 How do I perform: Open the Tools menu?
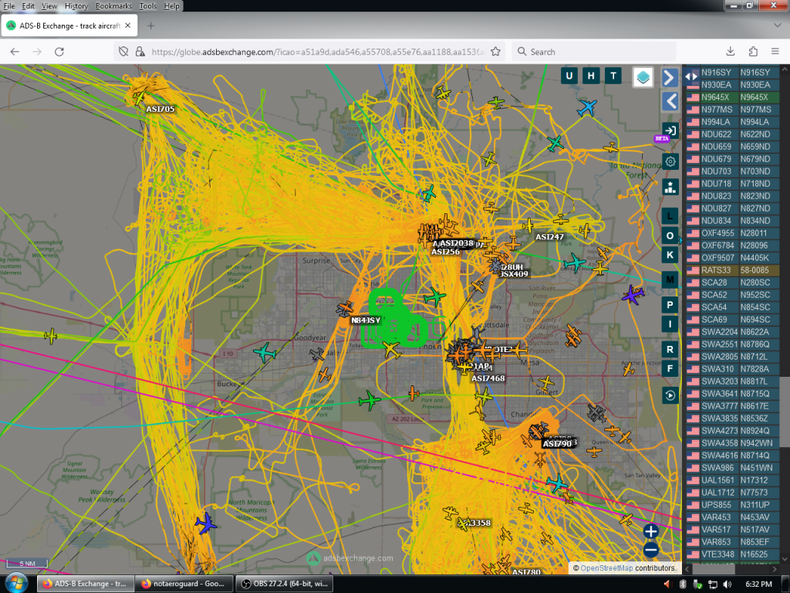click(147, 6)
